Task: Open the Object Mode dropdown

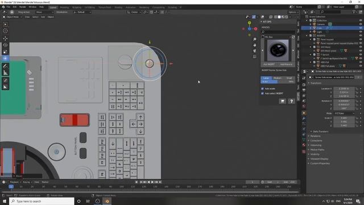Action: [x=13, y=17]
